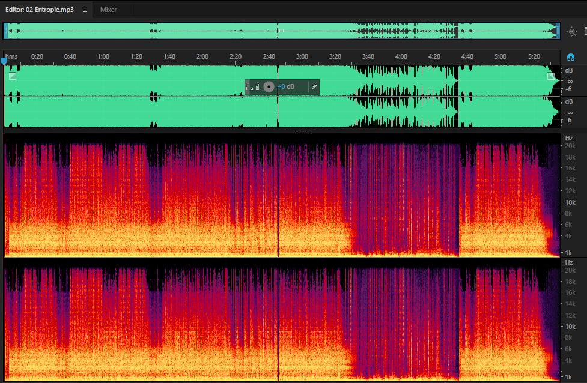Click the 4:00 mark on the ruler
This screenshot has height=383, width=587.
[401, 56]
